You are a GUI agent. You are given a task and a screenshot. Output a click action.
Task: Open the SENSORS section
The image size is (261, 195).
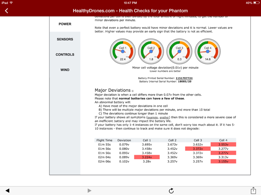coord(65,39)
